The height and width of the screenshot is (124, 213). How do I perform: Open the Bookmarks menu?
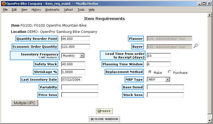(x=52, y=10)
